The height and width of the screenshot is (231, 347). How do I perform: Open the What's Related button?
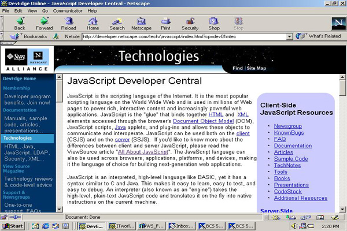318,36
